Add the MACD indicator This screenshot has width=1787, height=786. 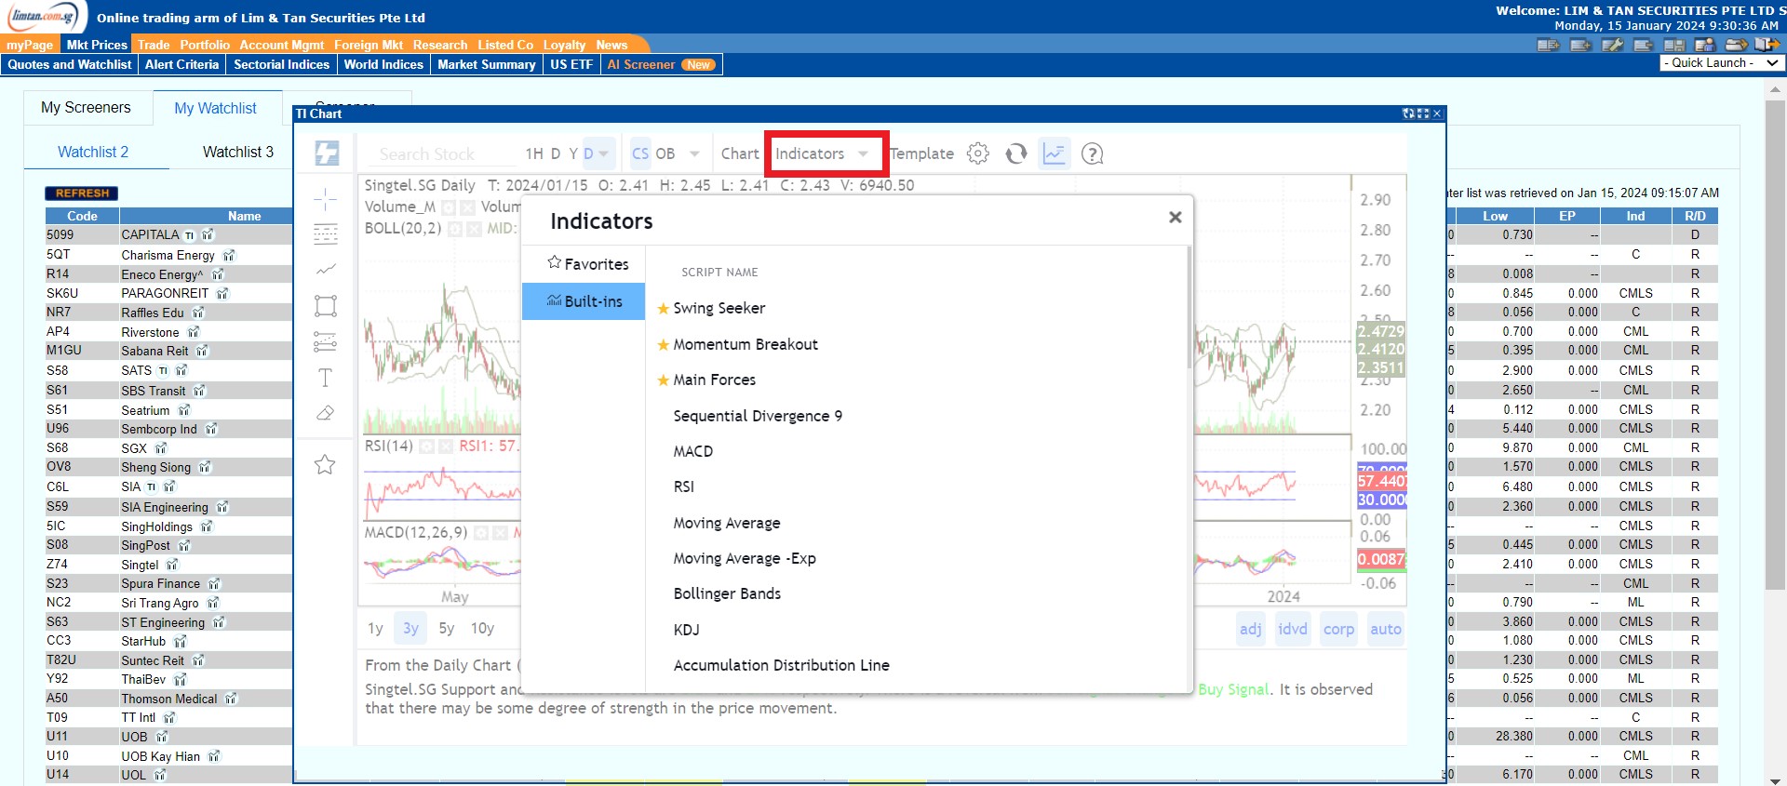click(x=693, y=451)
